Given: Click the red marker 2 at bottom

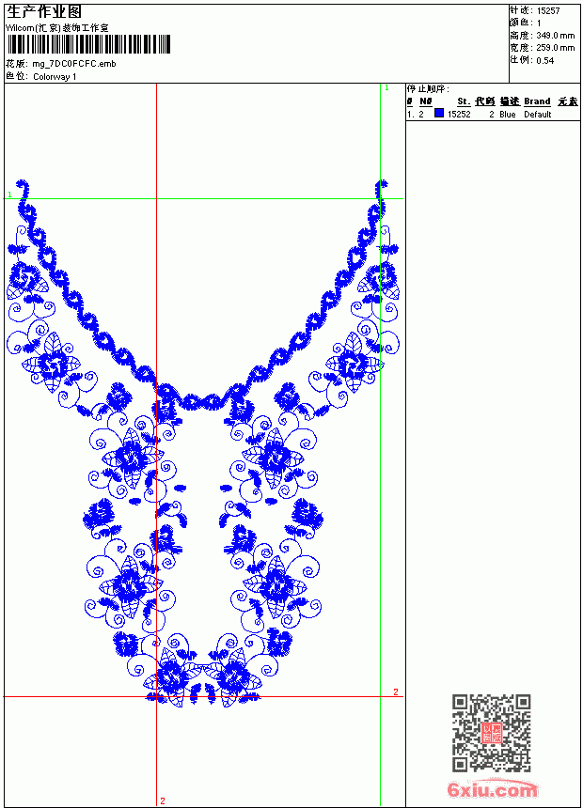Looking at the screenshot, I should coord(163,800).
